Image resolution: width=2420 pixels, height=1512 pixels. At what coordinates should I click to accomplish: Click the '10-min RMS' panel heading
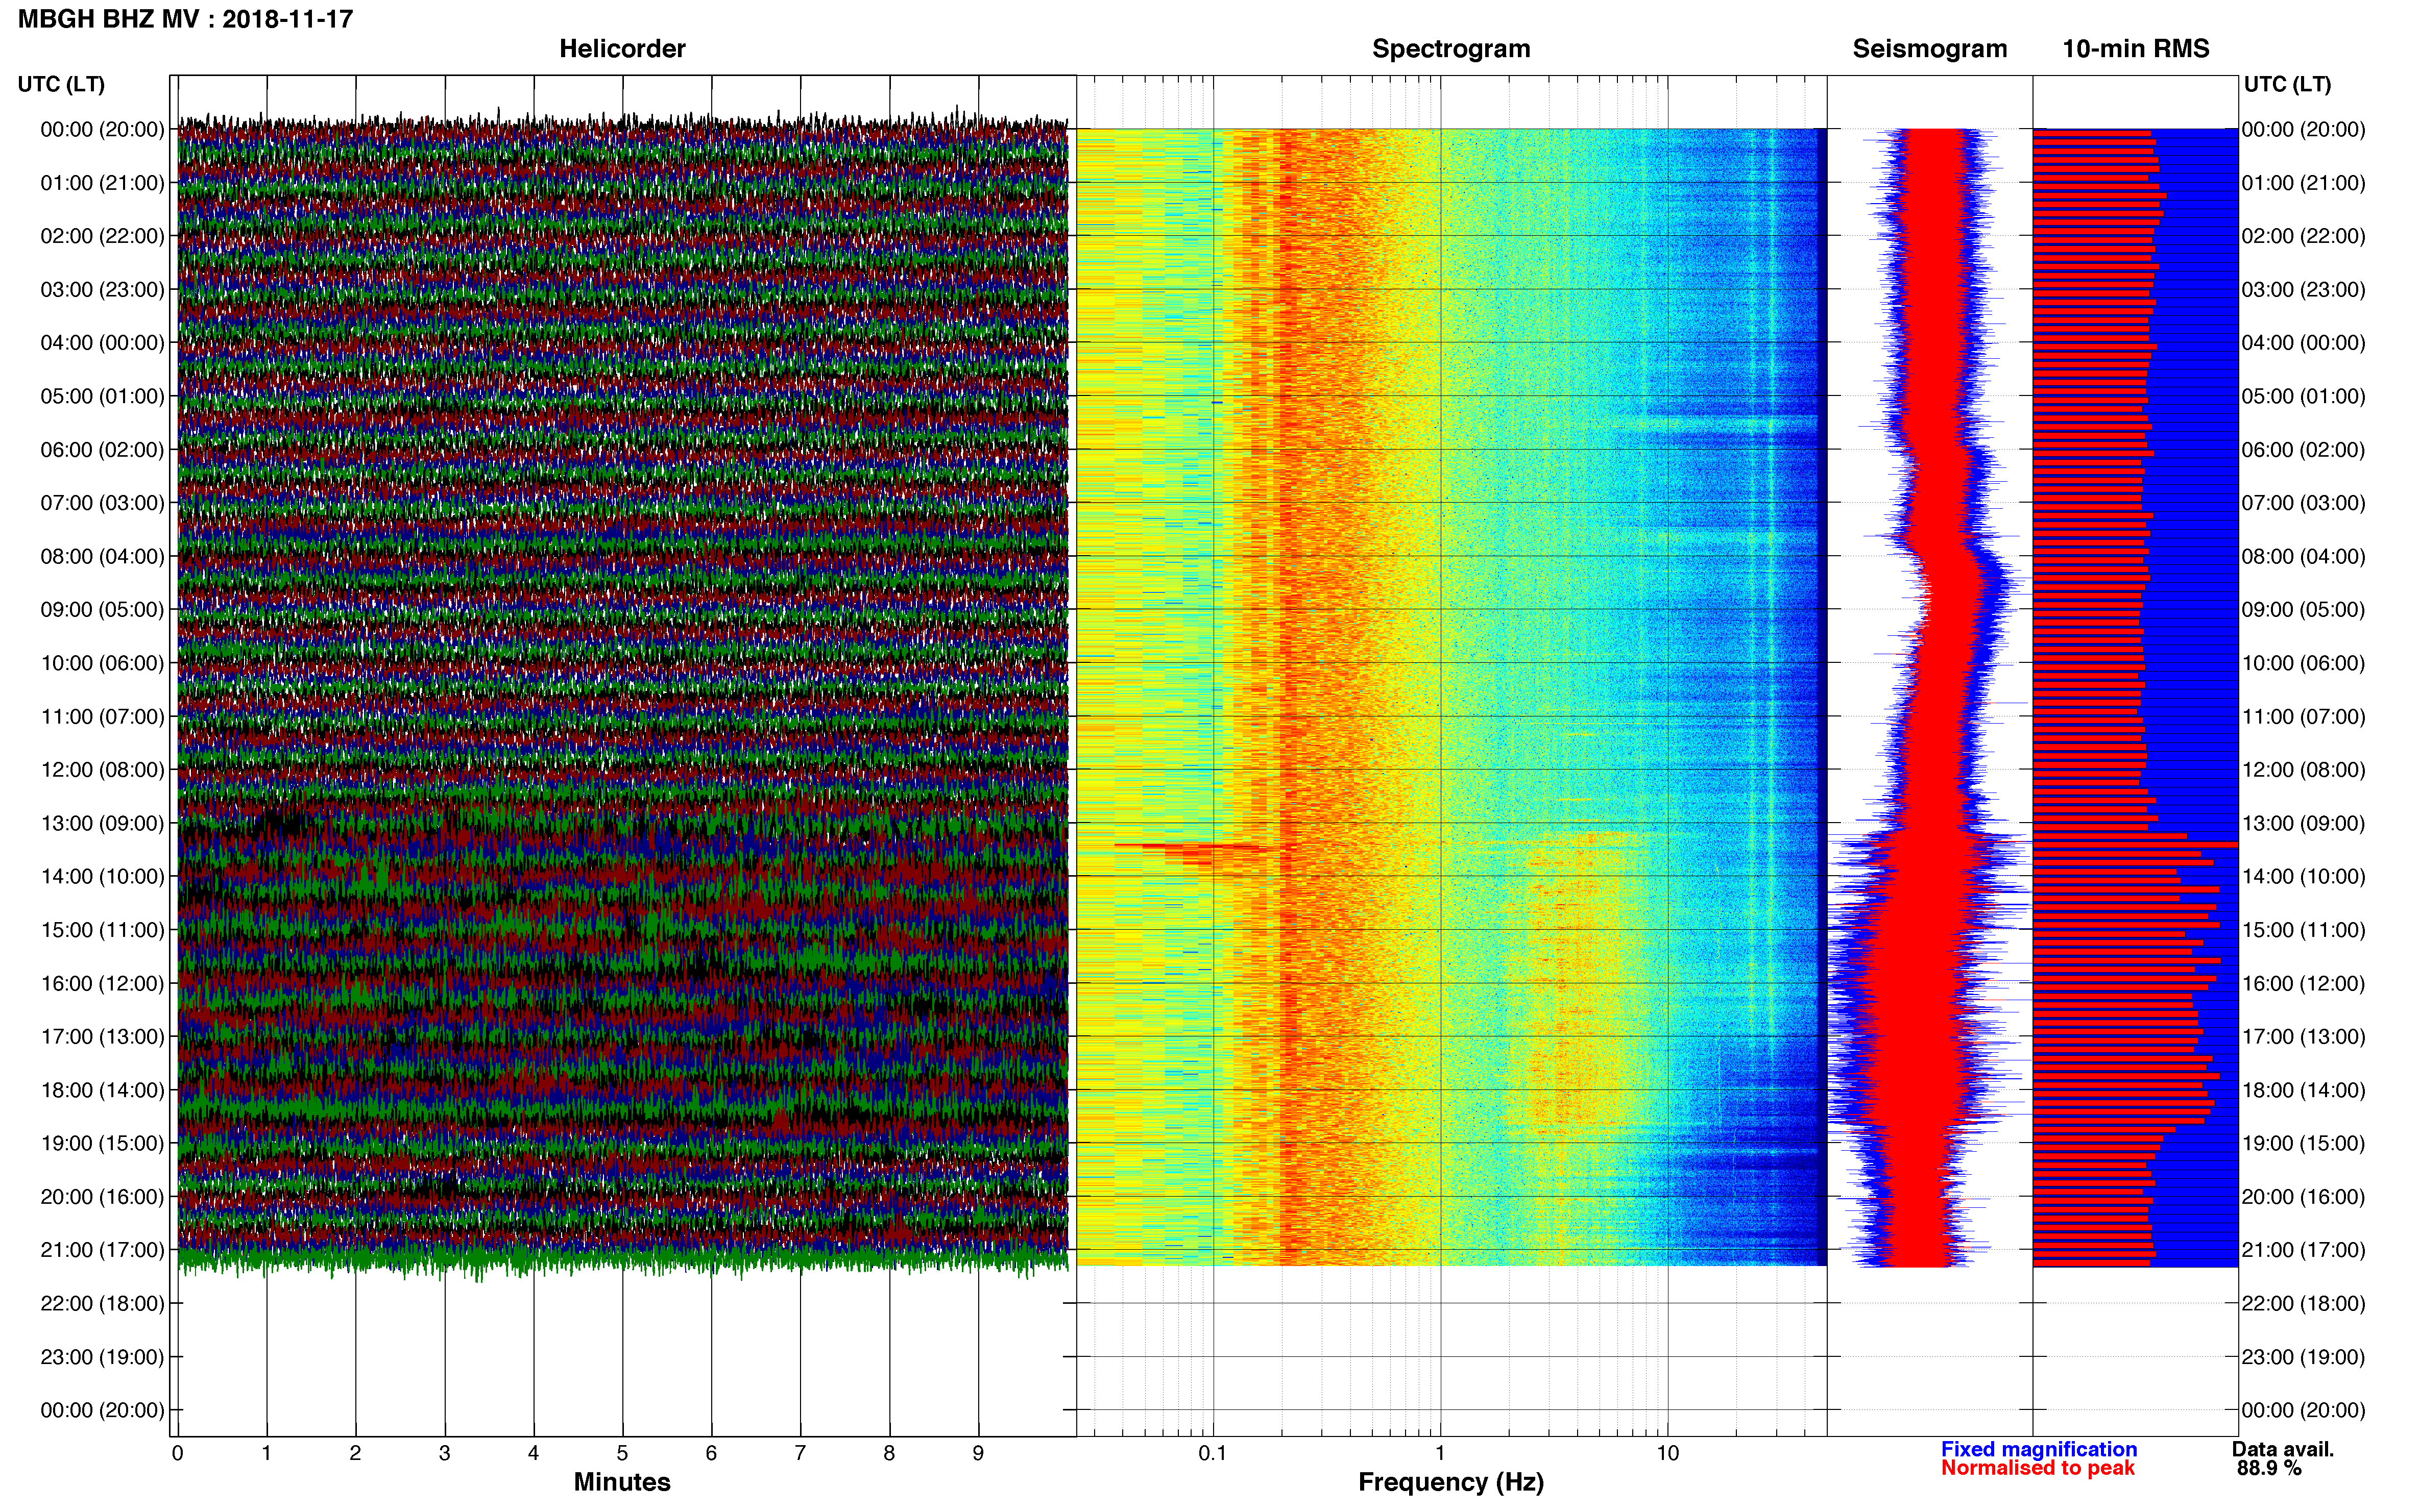2136,49
